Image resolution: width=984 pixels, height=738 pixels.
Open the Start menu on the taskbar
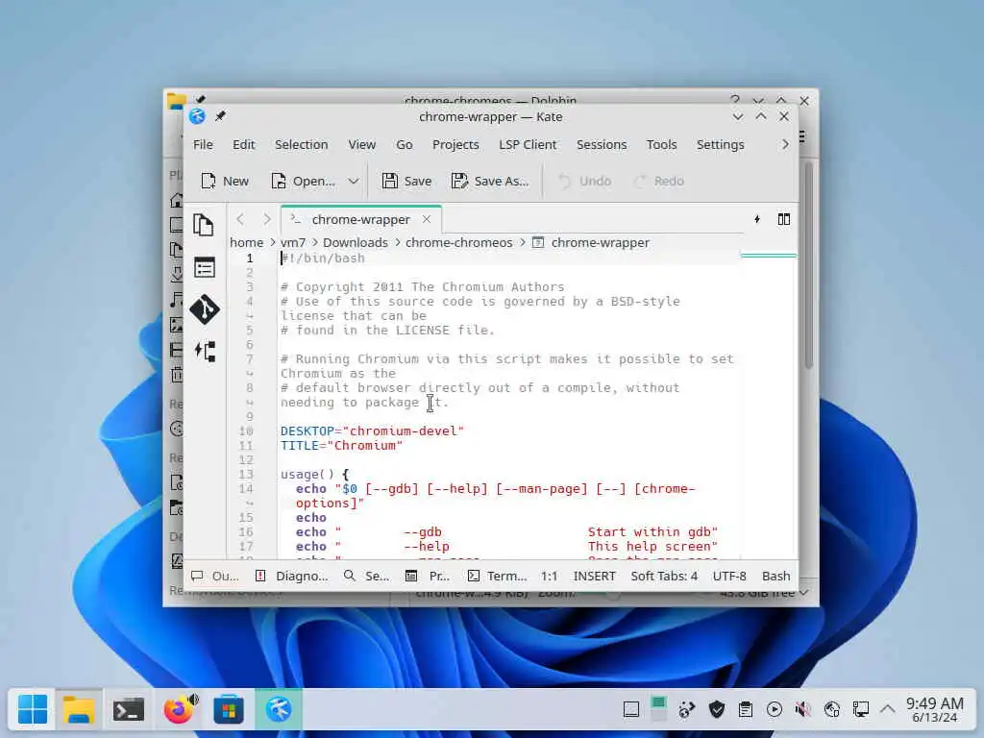click(33, 710)
